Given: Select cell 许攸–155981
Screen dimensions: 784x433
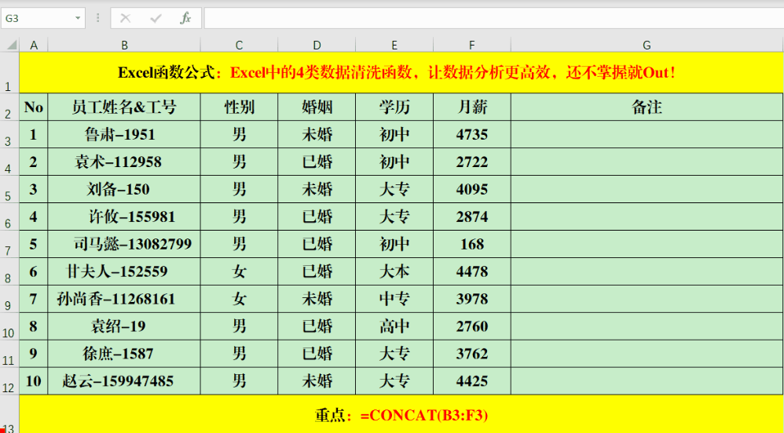Looking at the screenshot, I should point(124,216).
